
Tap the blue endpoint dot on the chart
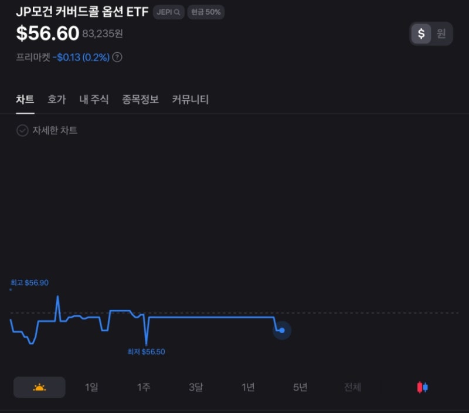281,331
